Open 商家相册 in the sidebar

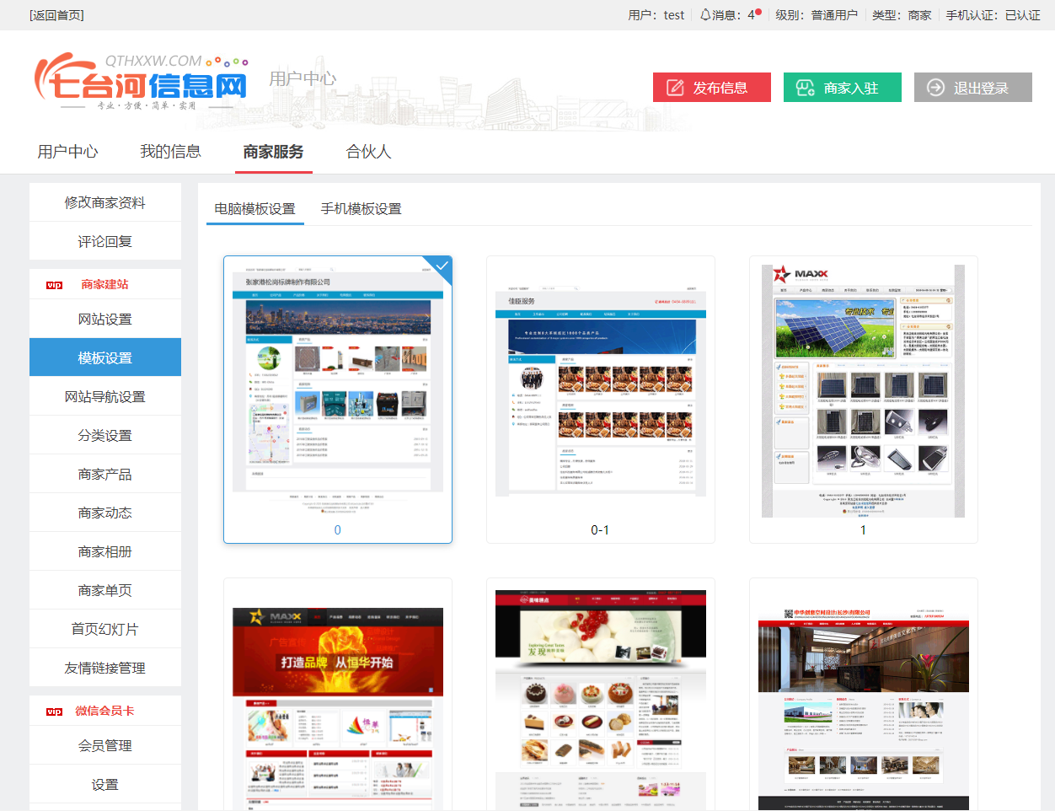105,551
